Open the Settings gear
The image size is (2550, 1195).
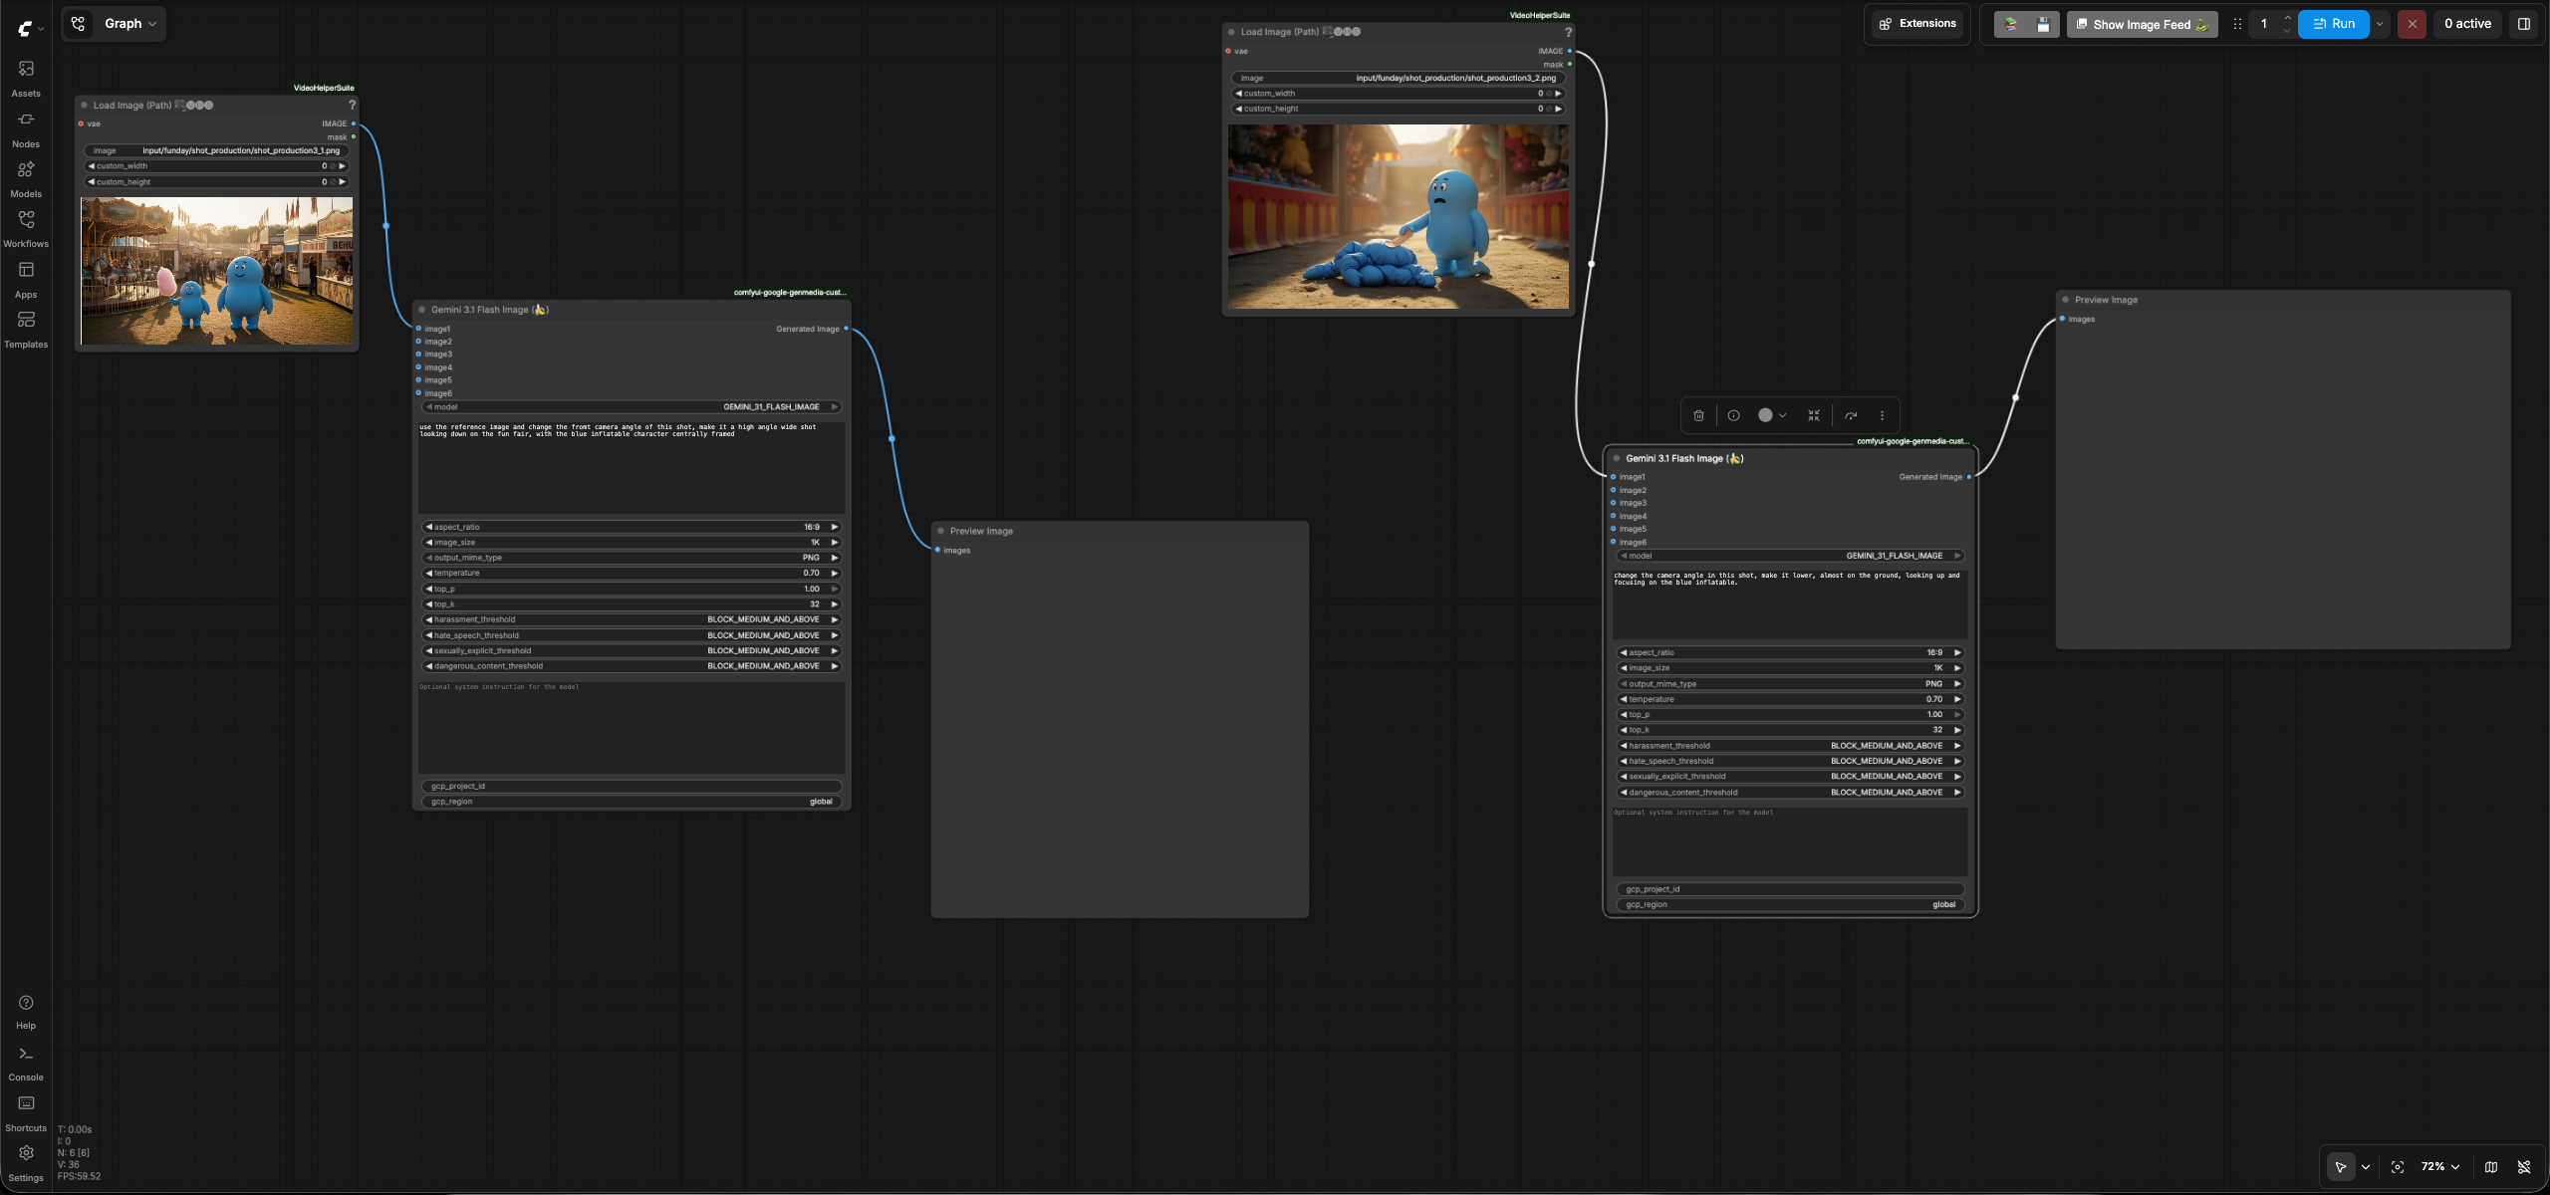[x=26, y=1163]
